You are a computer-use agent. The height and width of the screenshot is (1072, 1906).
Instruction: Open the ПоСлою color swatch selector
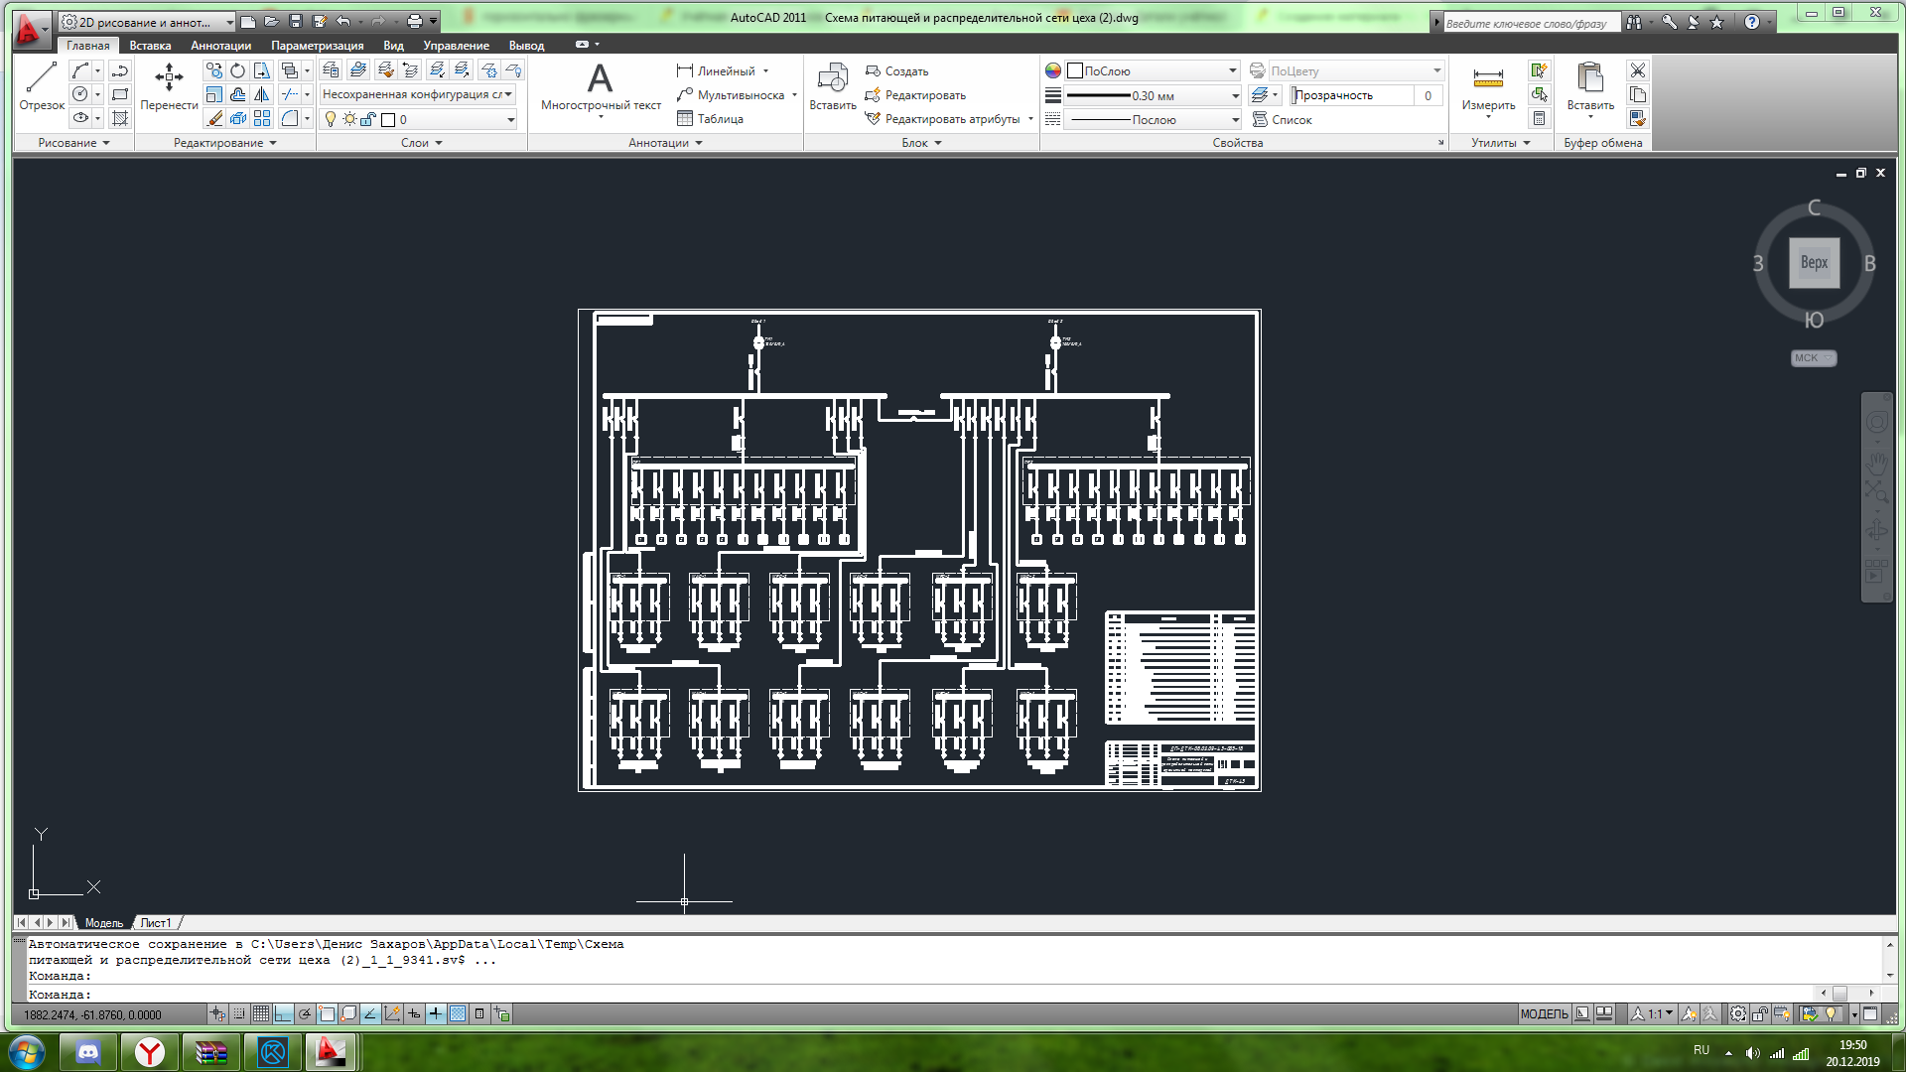tap(1152, 71)
